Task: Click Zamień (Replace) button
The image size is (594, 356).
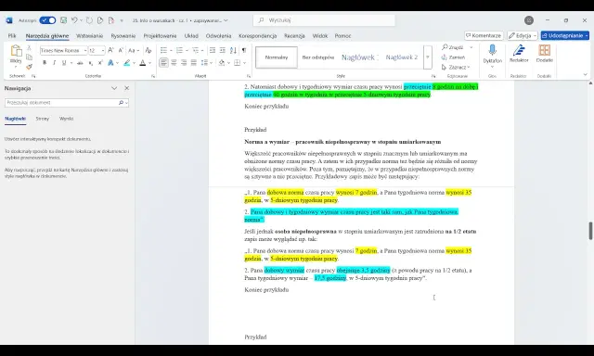Action: click(453, 57)
